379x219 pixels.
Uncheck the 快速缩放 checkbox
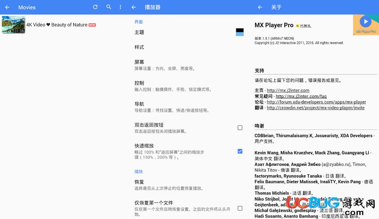(240, 151)
